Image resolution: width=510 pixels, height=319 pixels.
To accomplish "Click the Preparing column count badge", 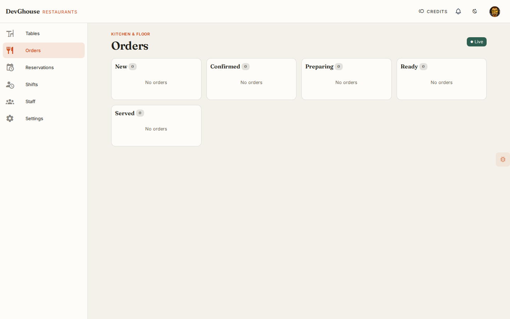I will (339, 67).
